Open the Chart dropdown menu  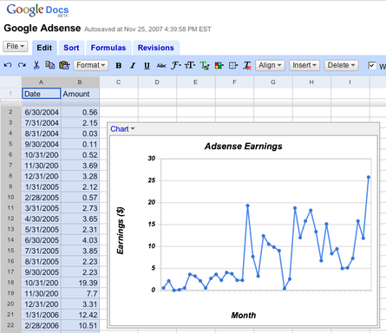pos(122,129)
